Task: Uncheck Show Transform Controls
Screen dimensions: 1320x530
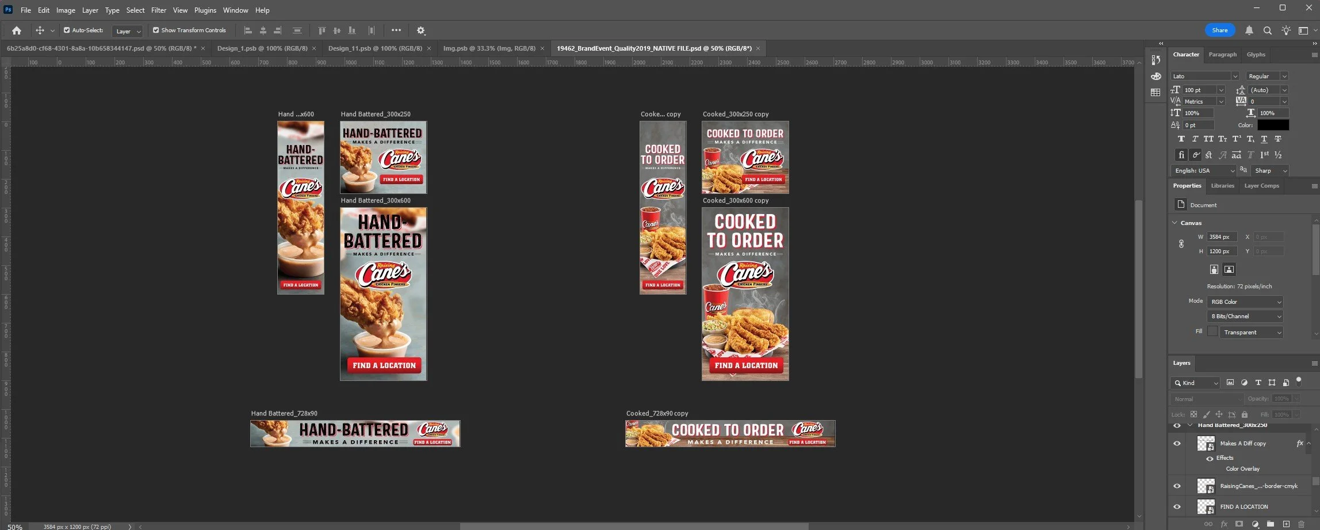Action: click(x=156, y=30)
